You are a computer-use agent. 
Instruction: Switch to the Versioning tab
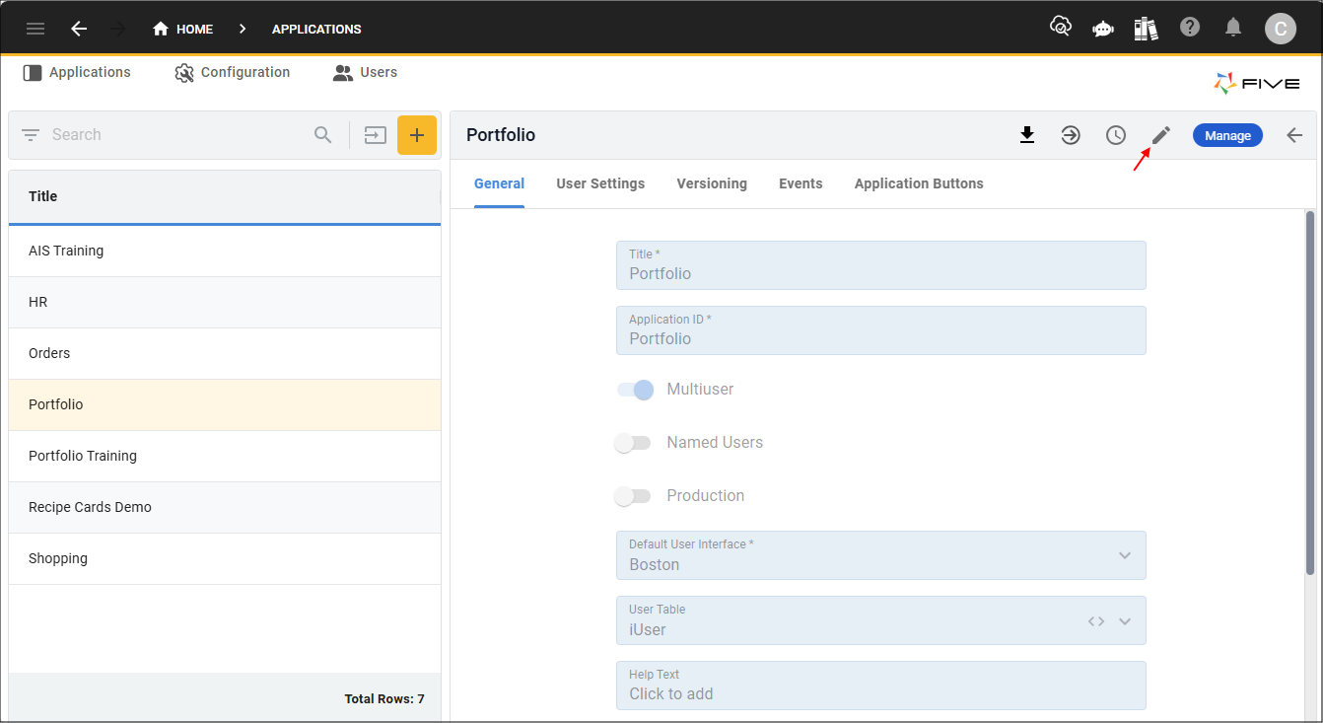tap(712, 183)
